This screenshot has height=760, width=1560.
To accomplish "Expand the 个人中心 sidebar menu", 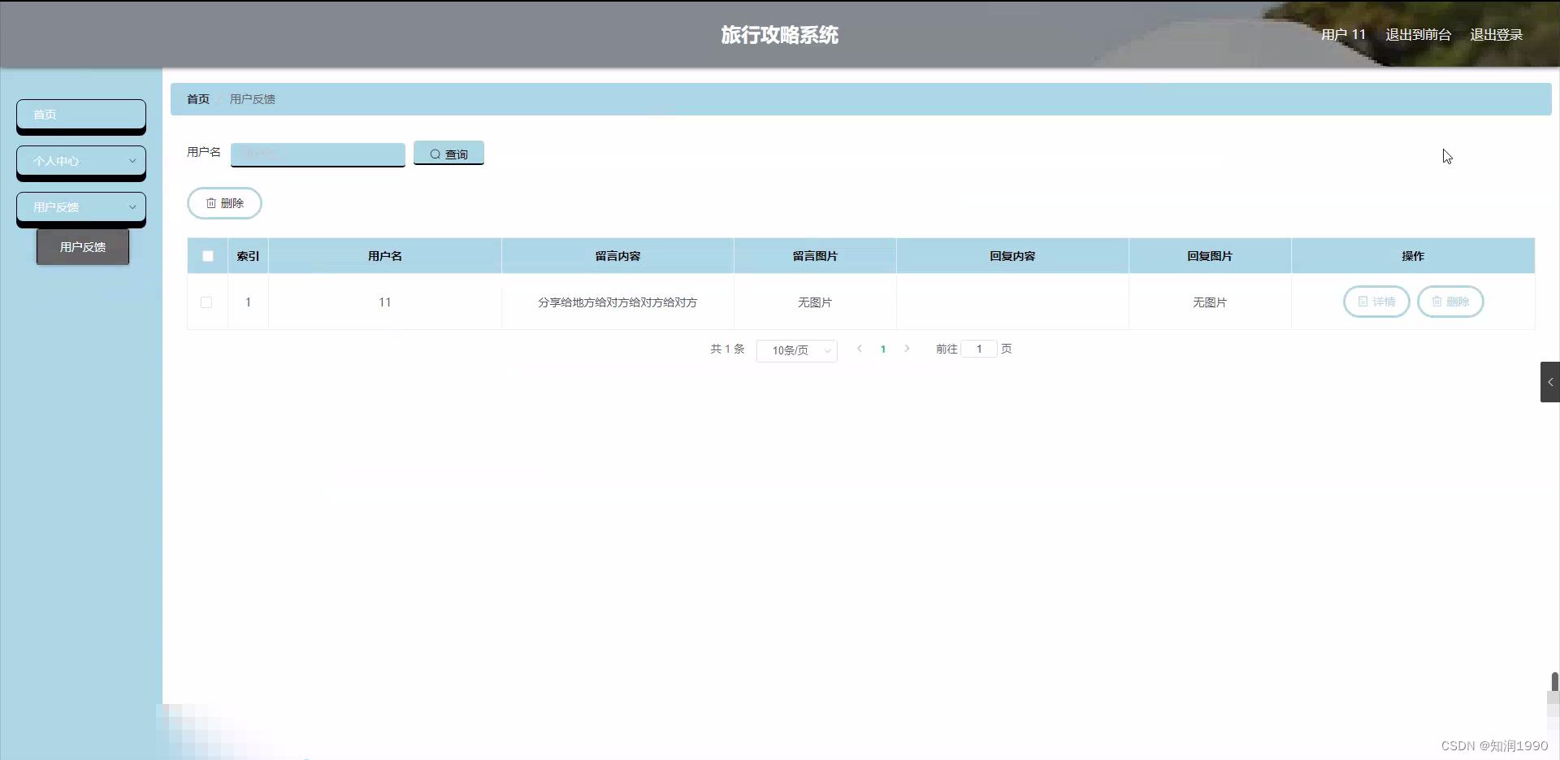I will pyautogui.click(x=80, y=161).
